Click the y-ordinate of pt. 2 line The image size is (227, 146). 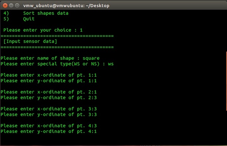tap(49, 98)
